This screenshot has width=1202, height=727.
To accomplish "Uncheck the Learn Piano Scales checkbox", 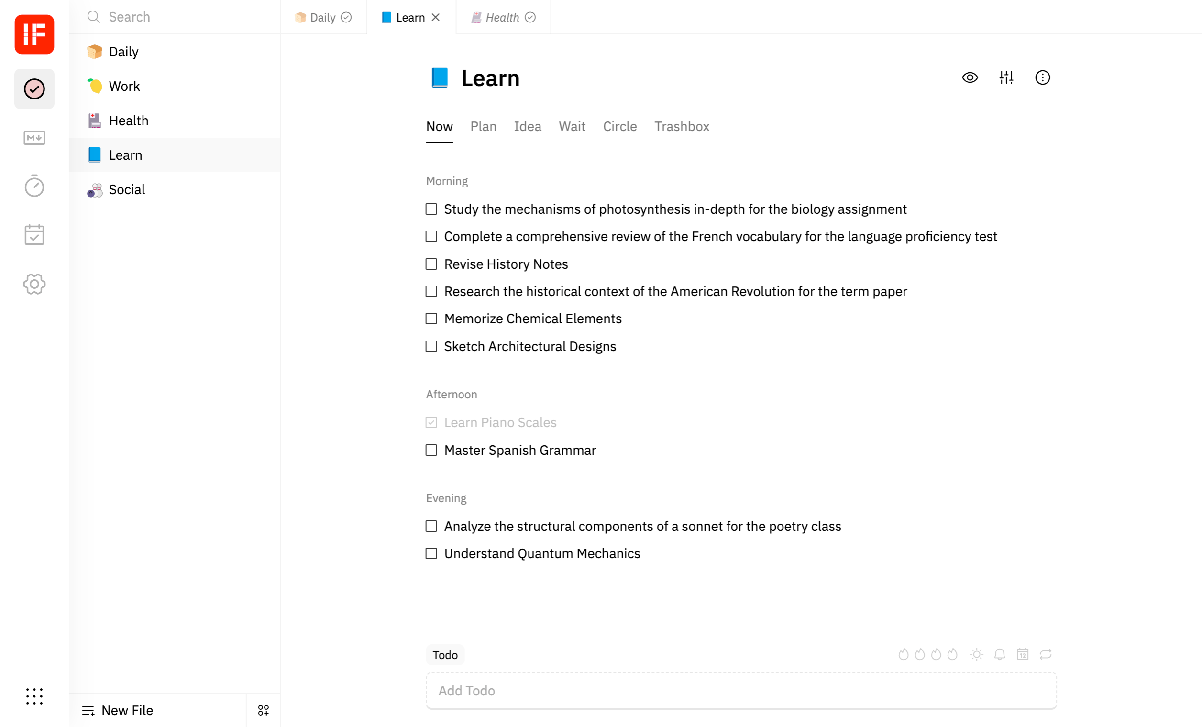I will 431,422.
